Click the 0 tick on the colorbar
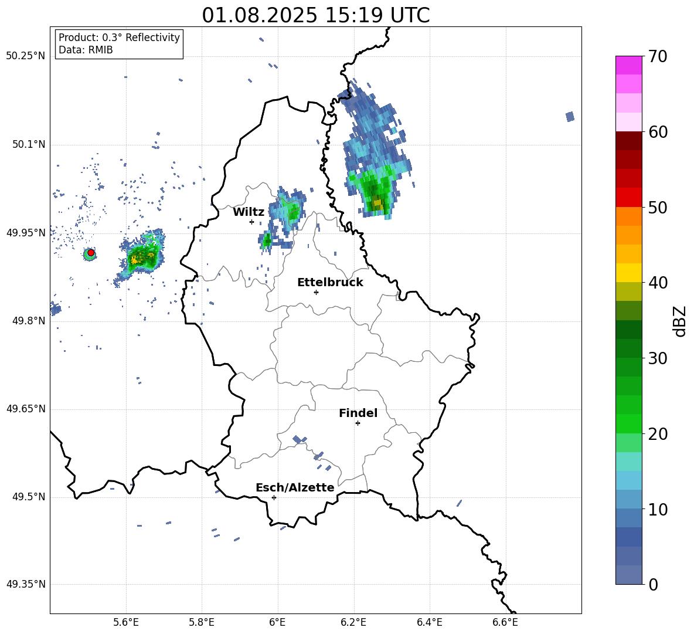This screenshot has width=694, height=634. [x=653, y=584]
